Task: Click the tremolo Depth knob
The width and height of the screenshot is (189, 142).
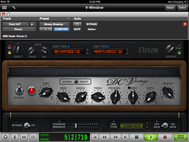Action: tap(150, 97)
